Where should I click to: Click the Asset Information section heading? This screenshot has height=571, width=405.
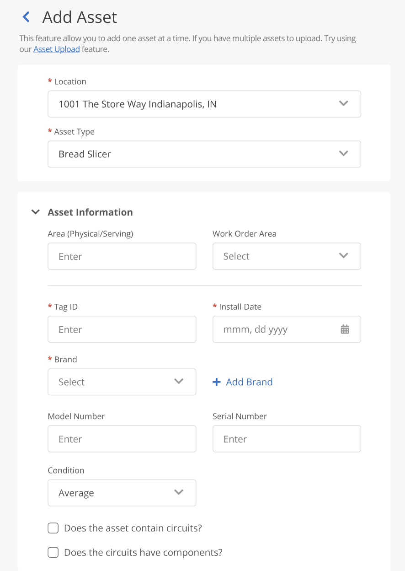(90, 212)
